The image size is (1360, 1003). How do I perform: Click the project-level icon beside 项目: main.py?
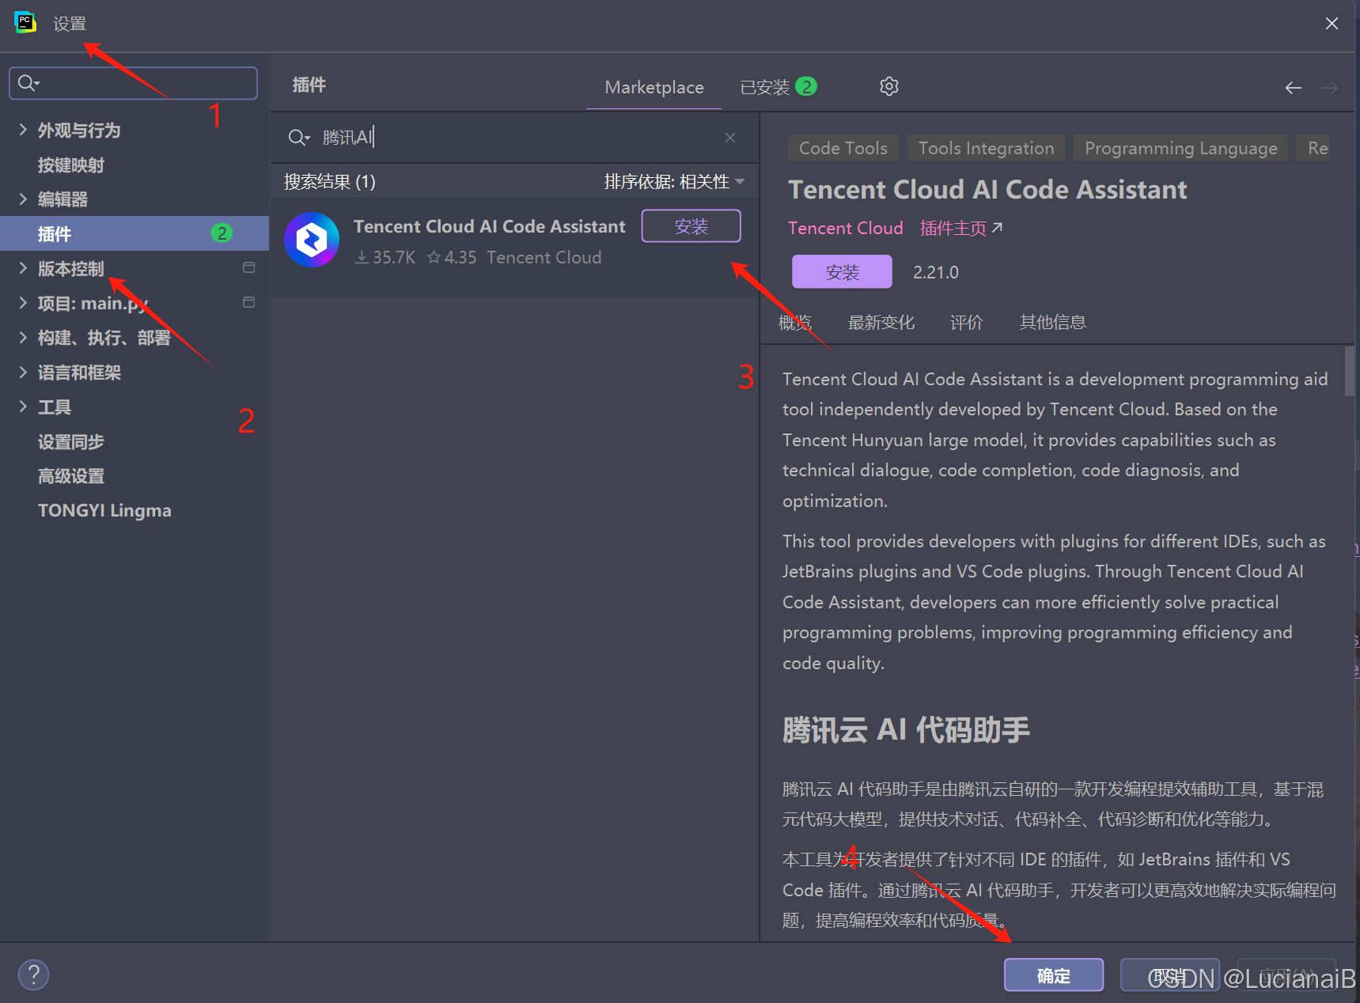click(248, 303)
